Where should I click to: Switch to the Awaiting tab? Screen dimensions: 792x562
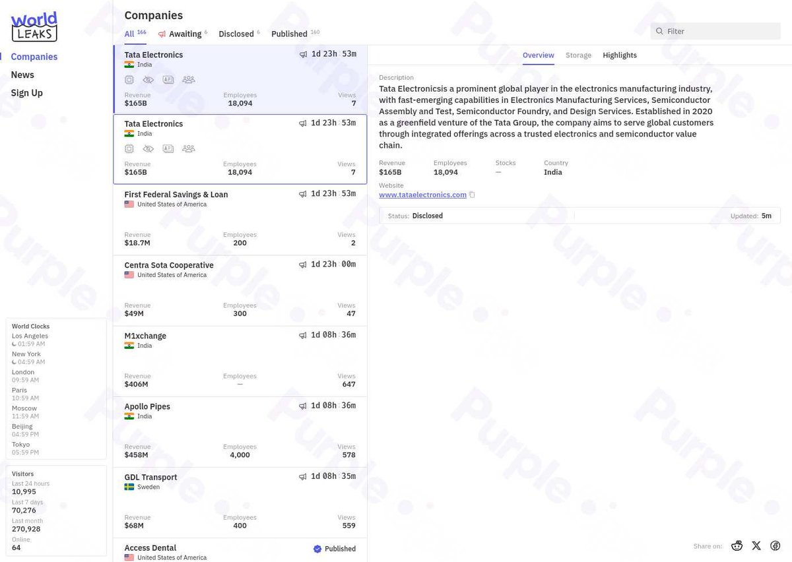pos(183,34)
